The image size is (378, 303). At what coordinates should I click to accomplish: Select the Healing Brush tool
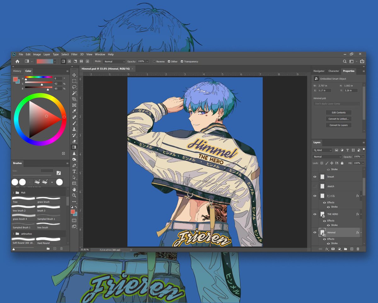coord(74,117)
